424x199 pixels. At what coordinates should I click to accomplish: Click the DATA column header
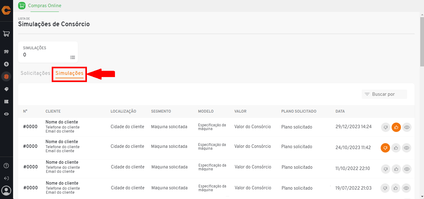(x=340, y=111)
